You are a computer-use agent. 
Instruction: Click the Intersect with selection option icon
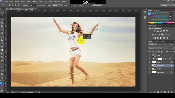[x=19, y=5]
